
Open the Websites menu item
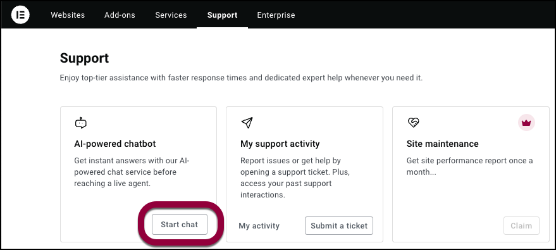tap(68, 15)
